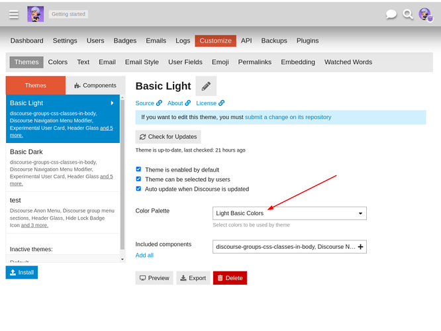Click the License link icon
The height and width of the screenshot is (331, 441).
click(x=222, y=103)
